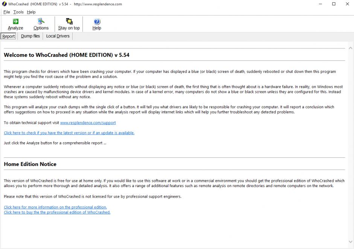Open more information on professional edition link
Screen dimensions: 354x249
55,207
